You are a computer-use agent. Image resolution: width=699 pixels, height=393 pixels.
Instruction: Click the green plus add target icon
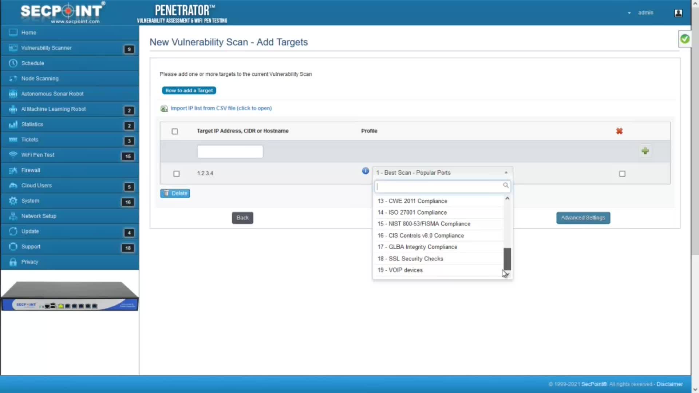click(645, 151)
